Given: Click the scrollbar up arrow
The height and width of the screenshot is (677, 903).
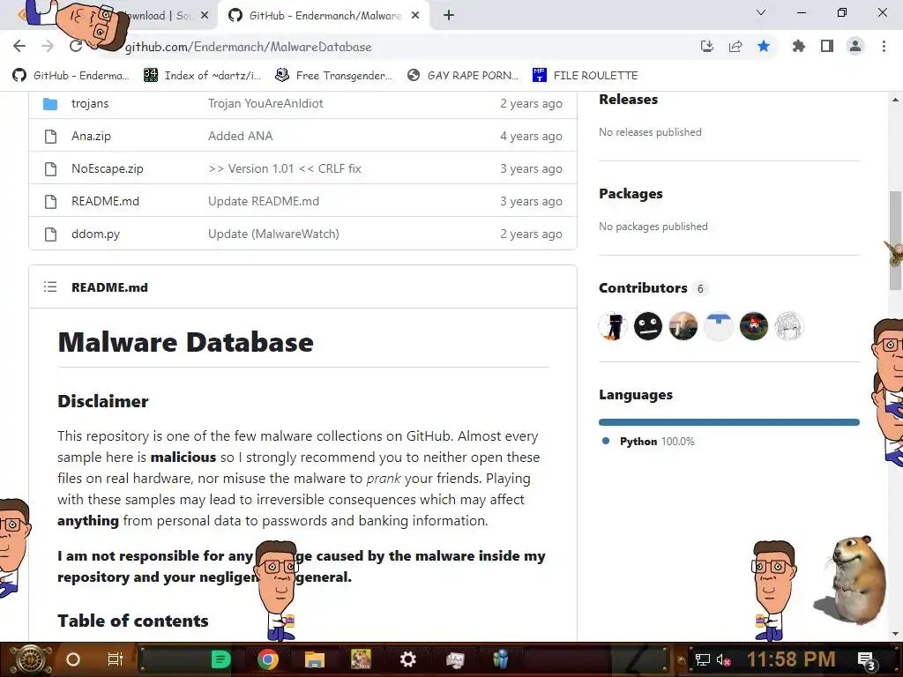Looking at the screenshot, I should (895, 100).
